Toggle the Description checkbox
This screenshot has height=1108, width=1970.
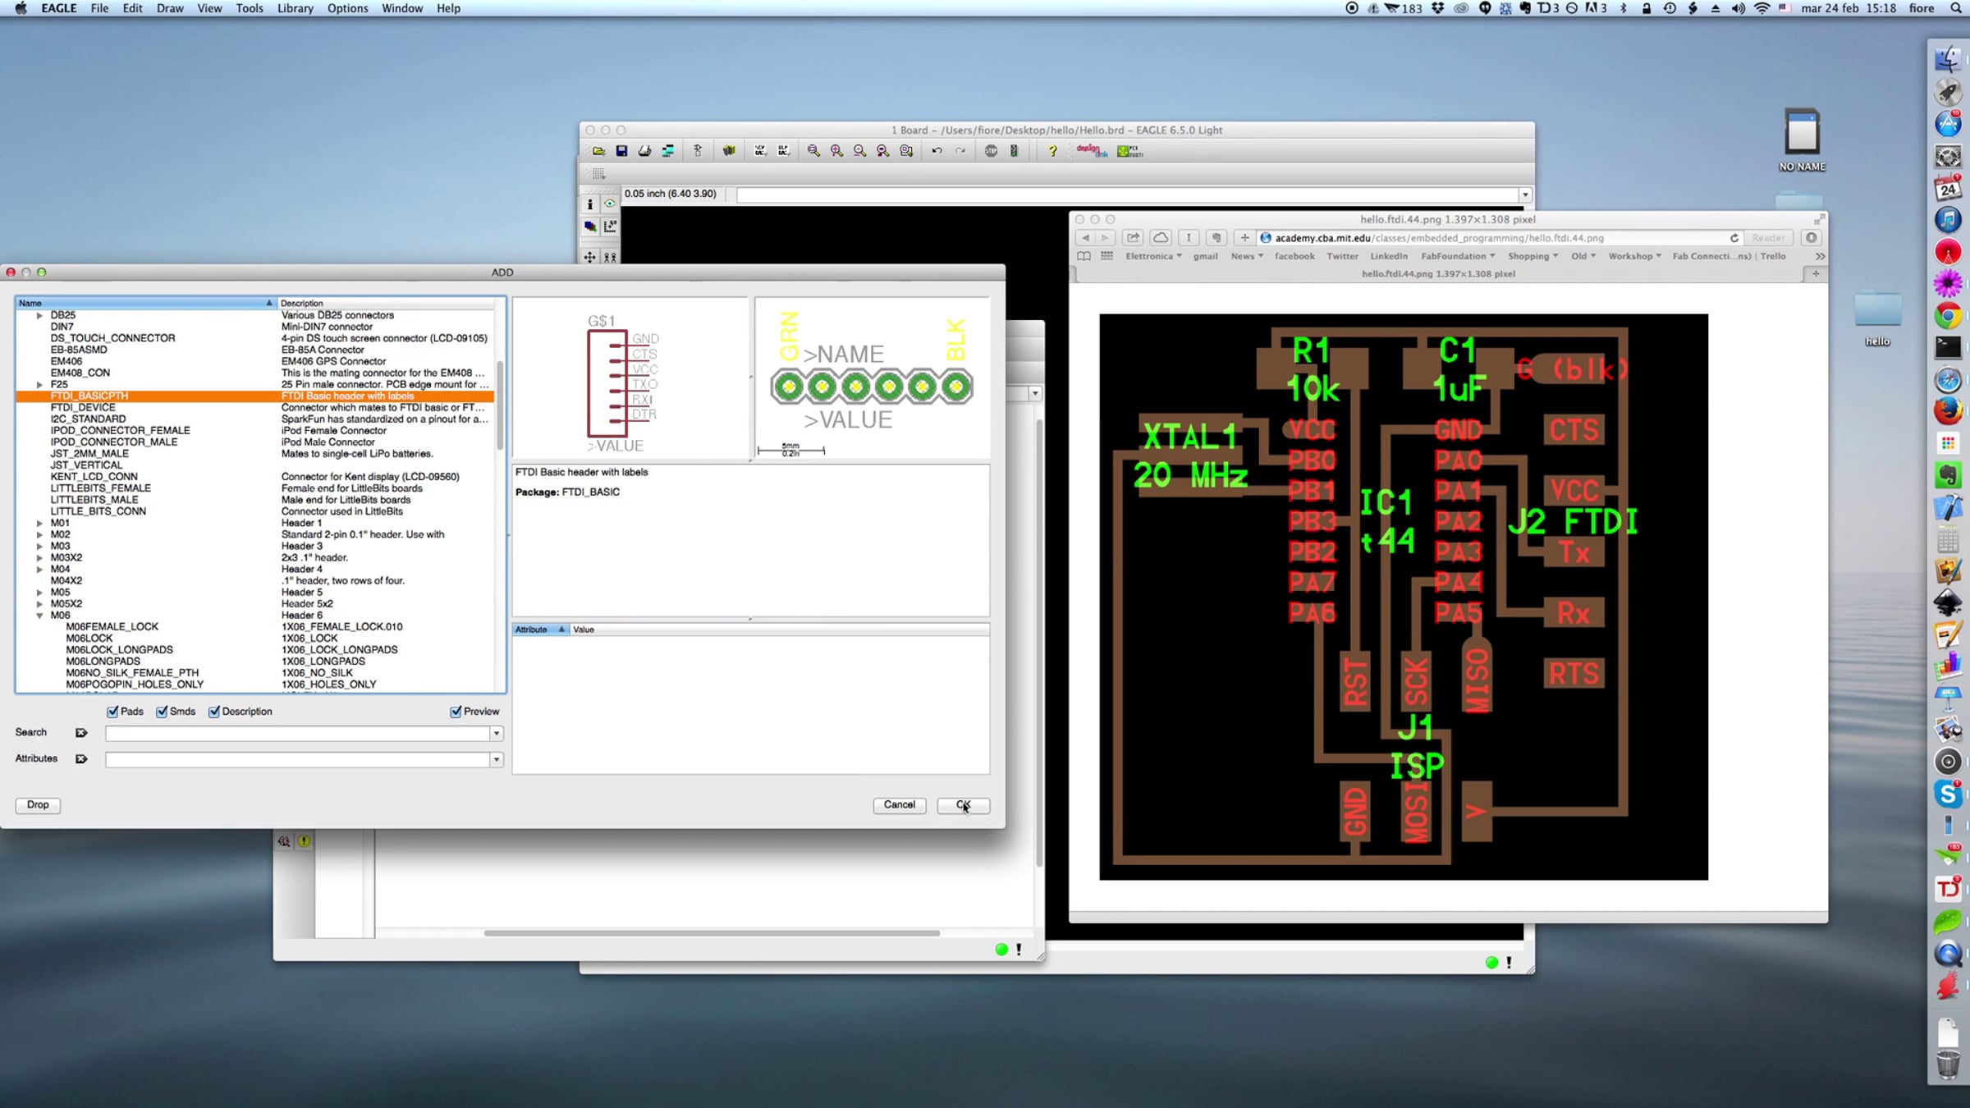click(x=214, y=712)
